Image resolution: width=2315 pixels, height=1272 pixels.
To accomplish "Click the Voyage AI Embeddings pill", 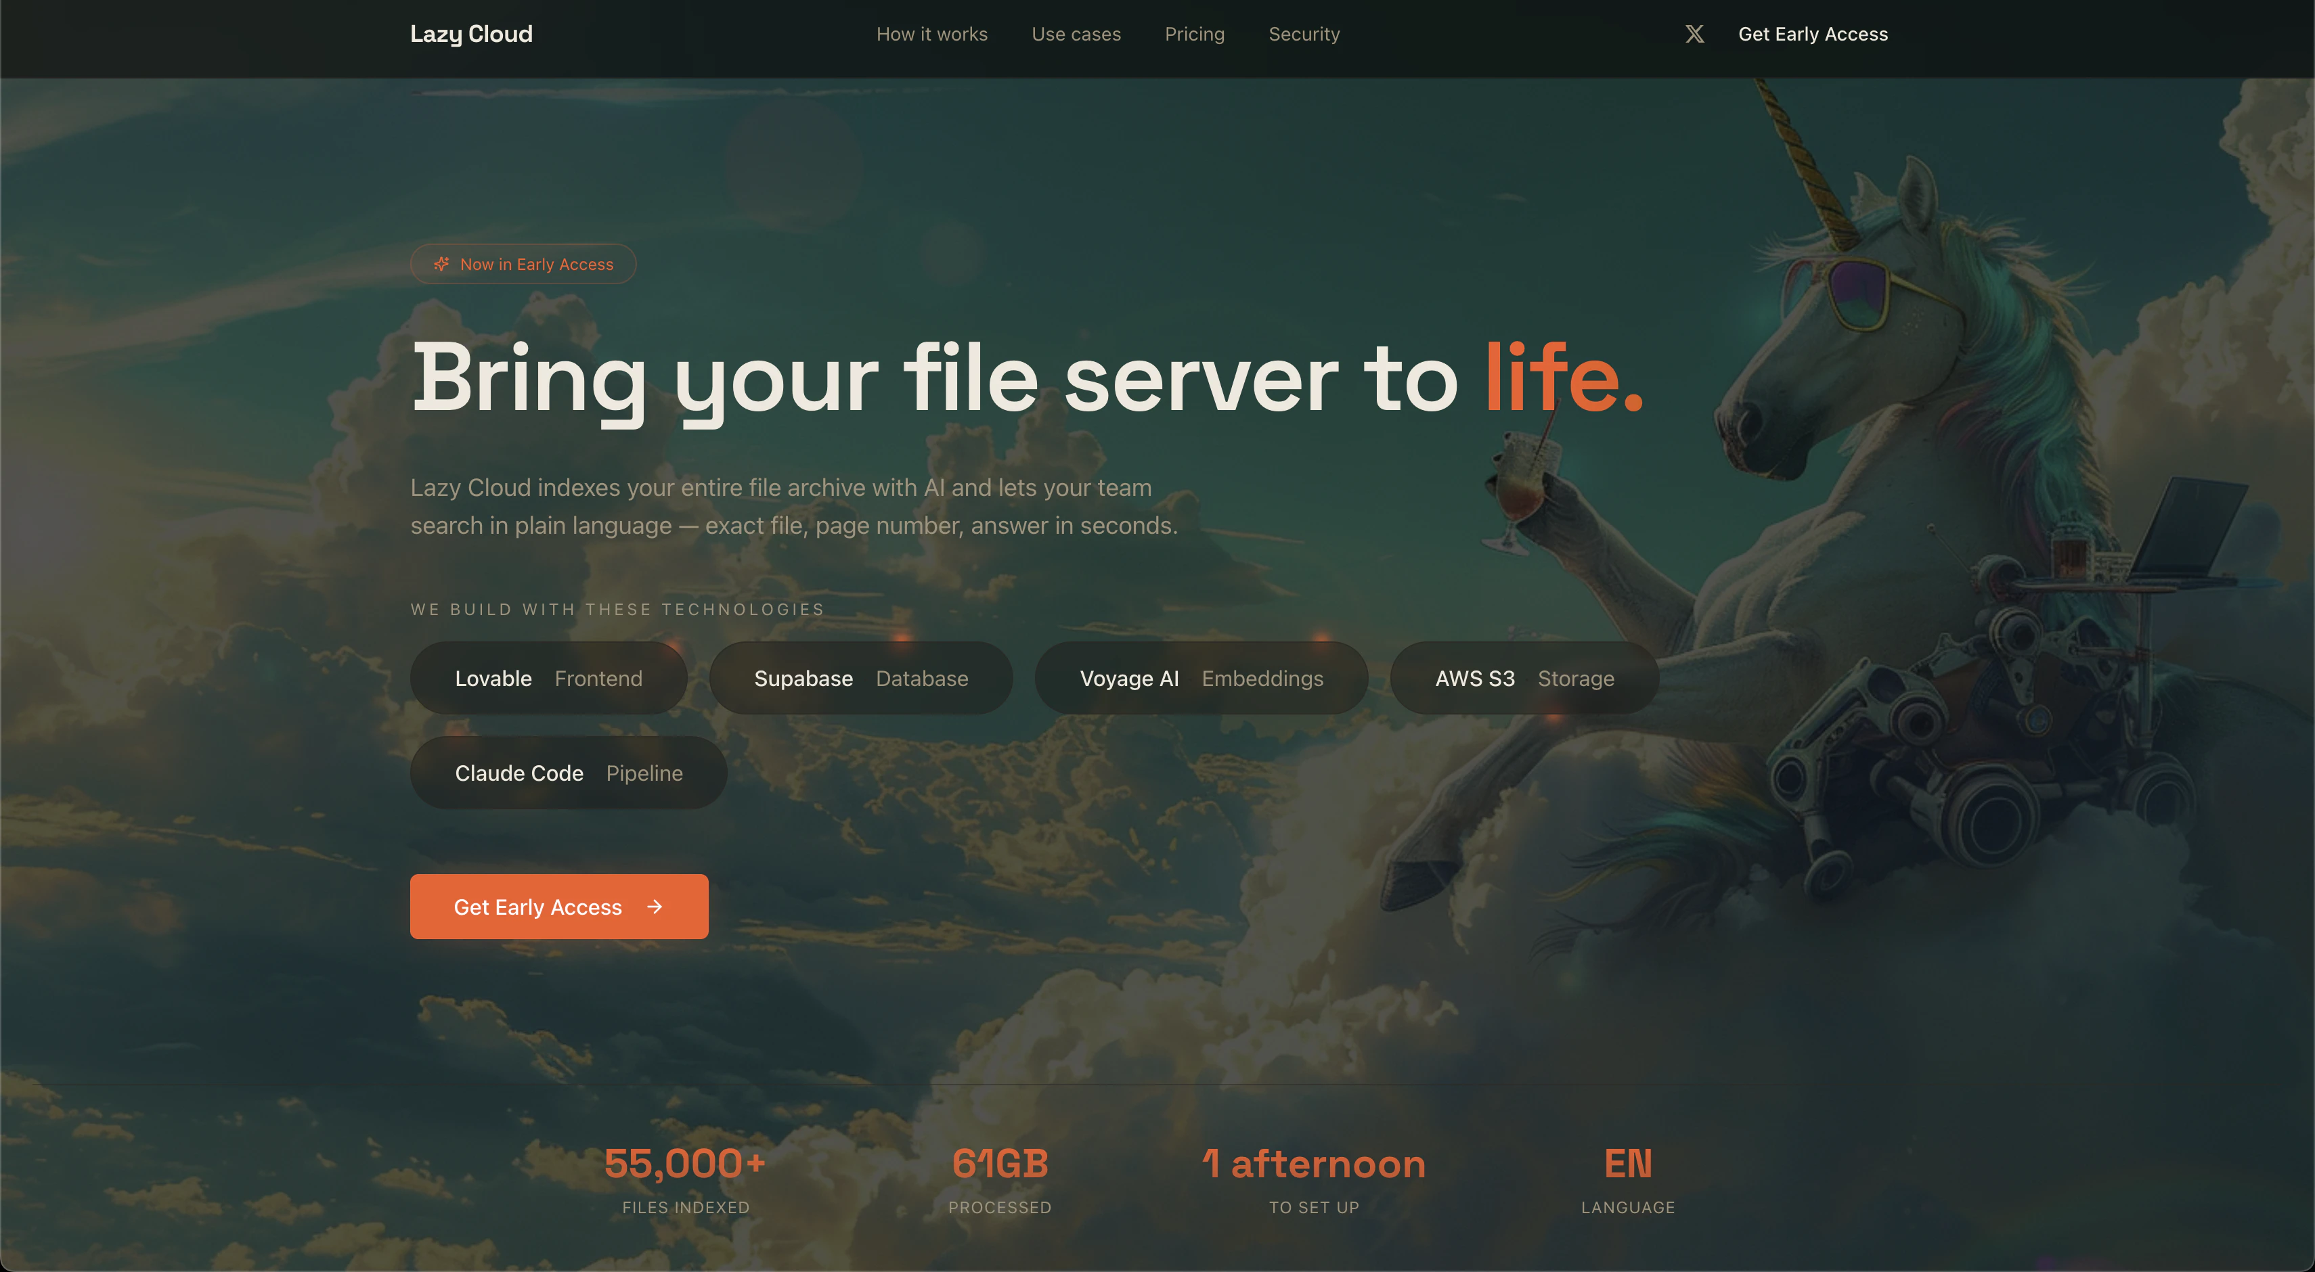I will pyautogui.click(x=1201, y=678).
